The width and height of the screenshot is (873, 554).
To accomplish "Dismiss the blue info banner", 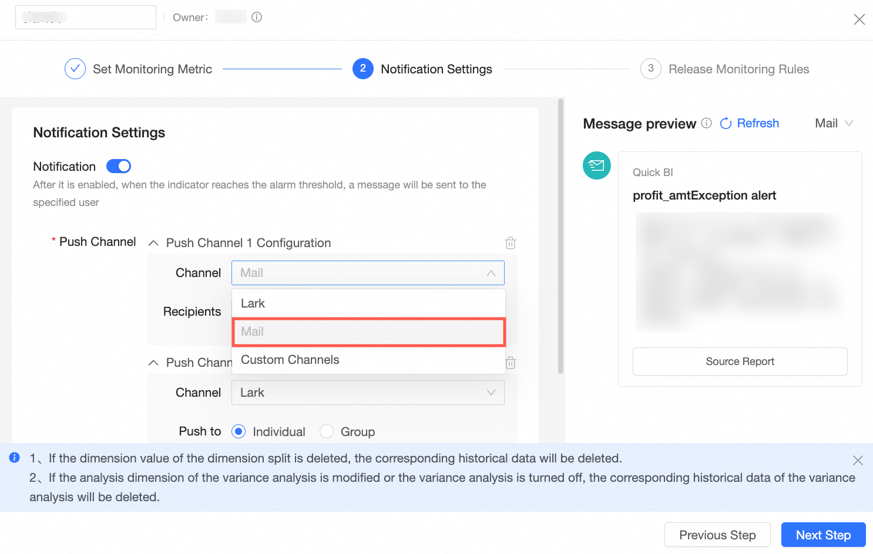I will pyautogui.click(x=858, y=461).
